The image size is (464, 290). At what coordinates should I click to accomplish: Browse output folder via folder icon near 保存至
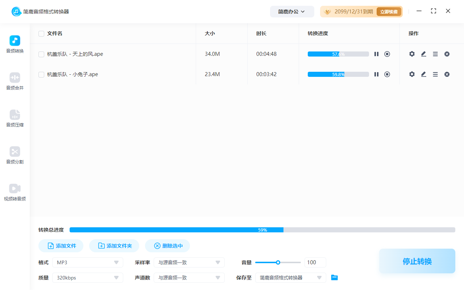(334, 277)
